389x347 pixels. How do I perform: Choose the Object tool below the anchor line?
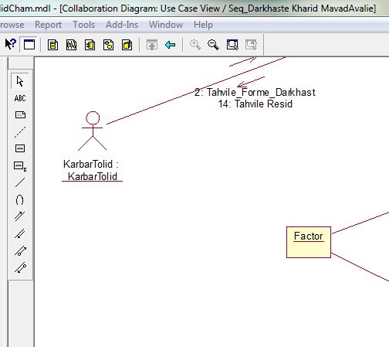click(x=20, y=148)
